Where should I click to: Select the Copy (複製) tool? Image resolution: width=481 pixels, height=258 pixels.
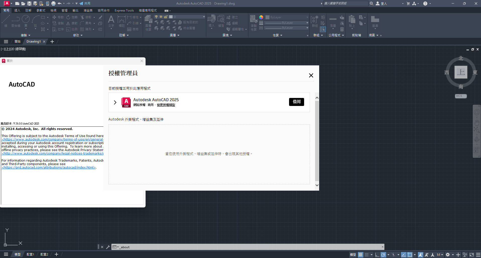click(58, 23)
